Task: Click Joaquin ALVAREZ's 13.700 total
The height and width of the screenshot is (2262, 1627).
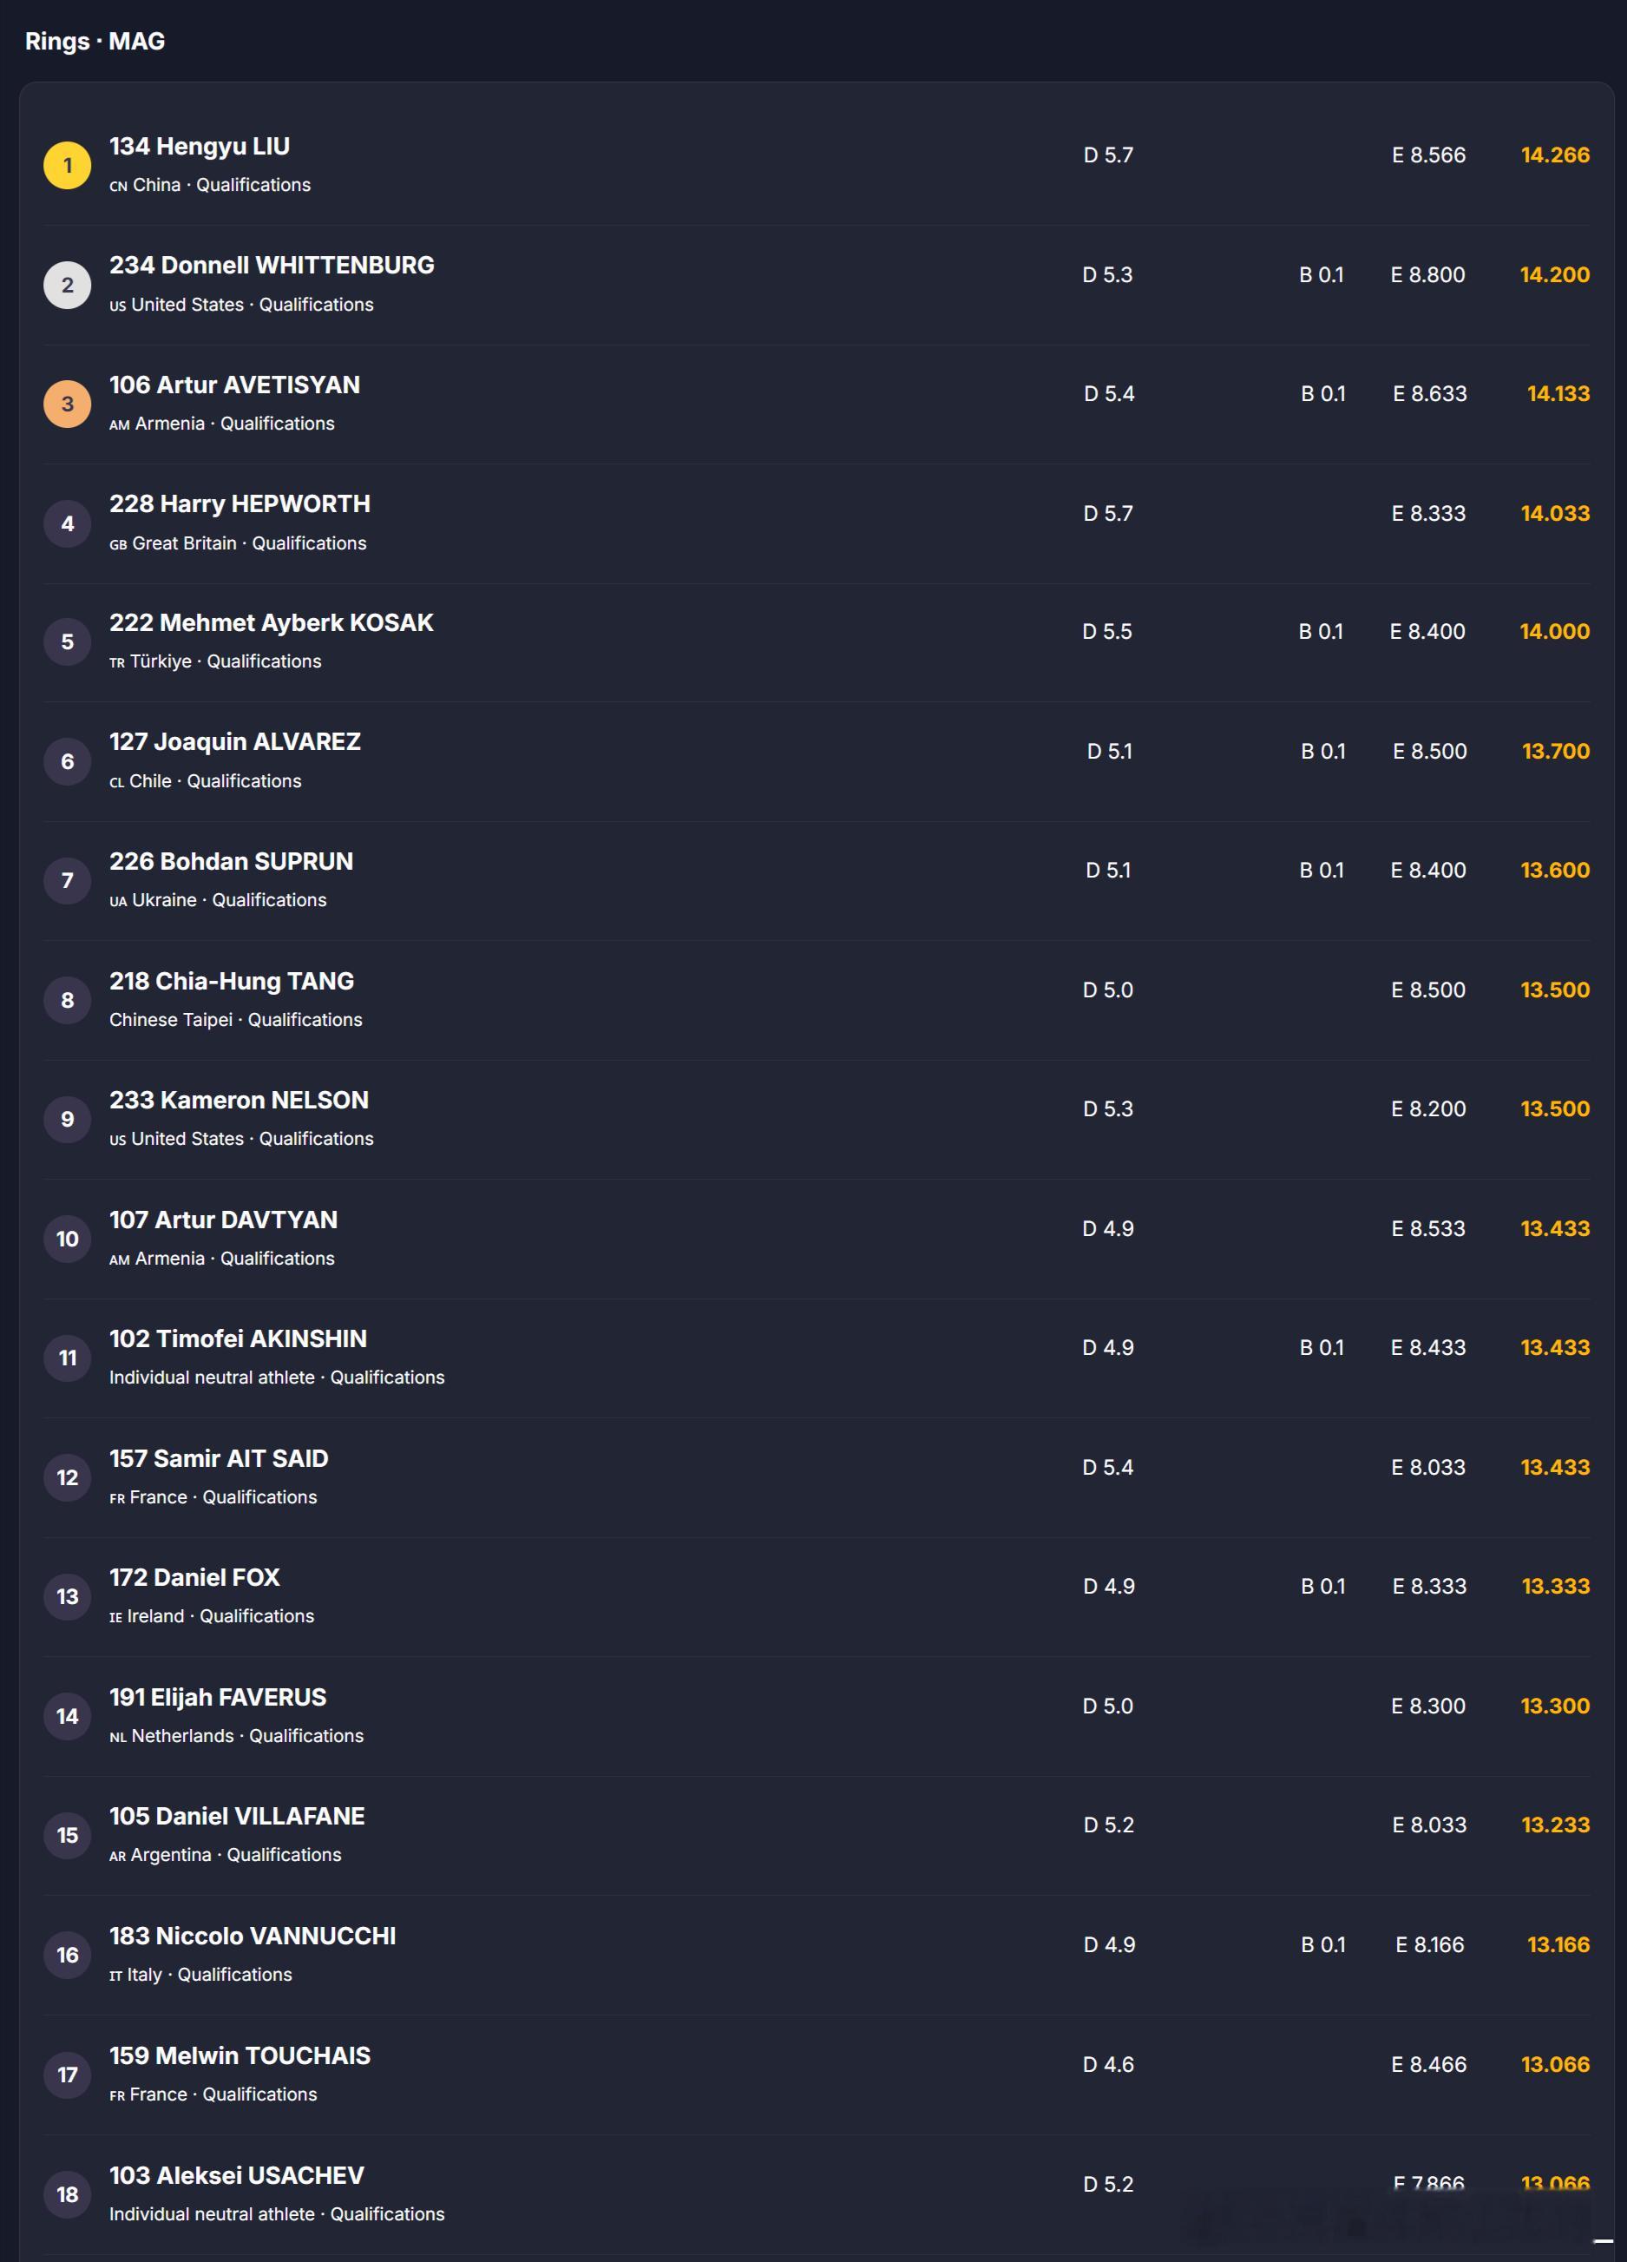Action: (1555, 751)
